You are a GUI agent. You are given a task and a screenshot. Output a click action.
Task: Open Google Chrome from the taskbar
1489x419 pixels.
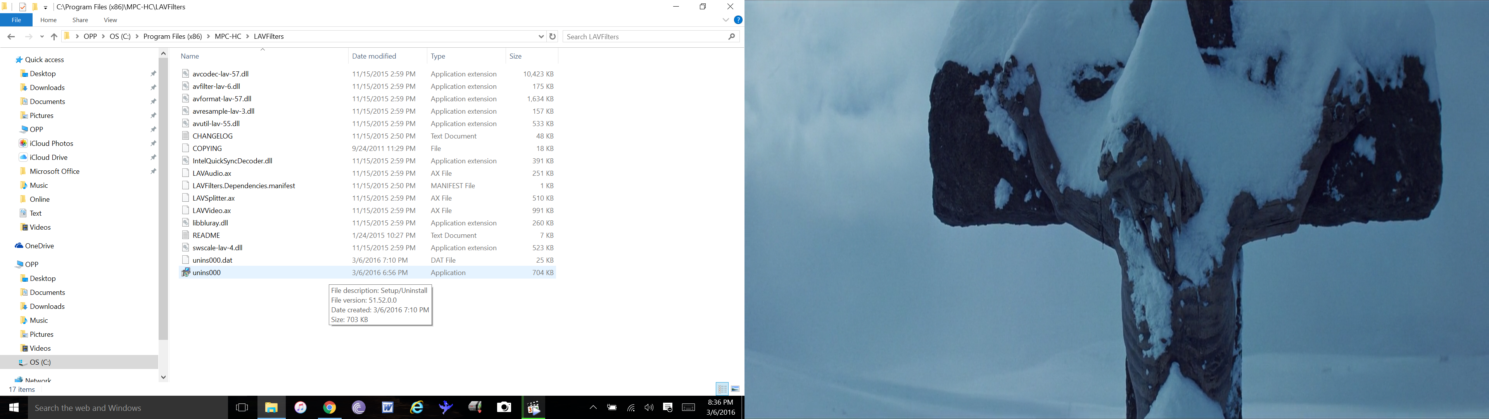coord(330,407)
